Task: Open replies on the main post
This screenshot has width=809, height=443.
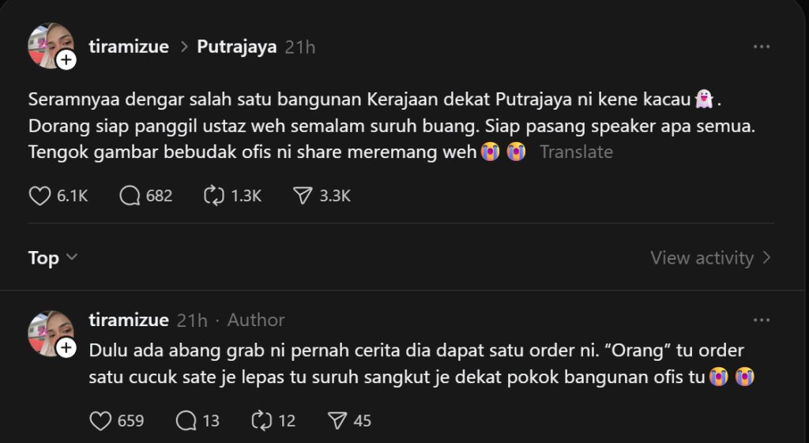Action: click(x=130, y=196)
